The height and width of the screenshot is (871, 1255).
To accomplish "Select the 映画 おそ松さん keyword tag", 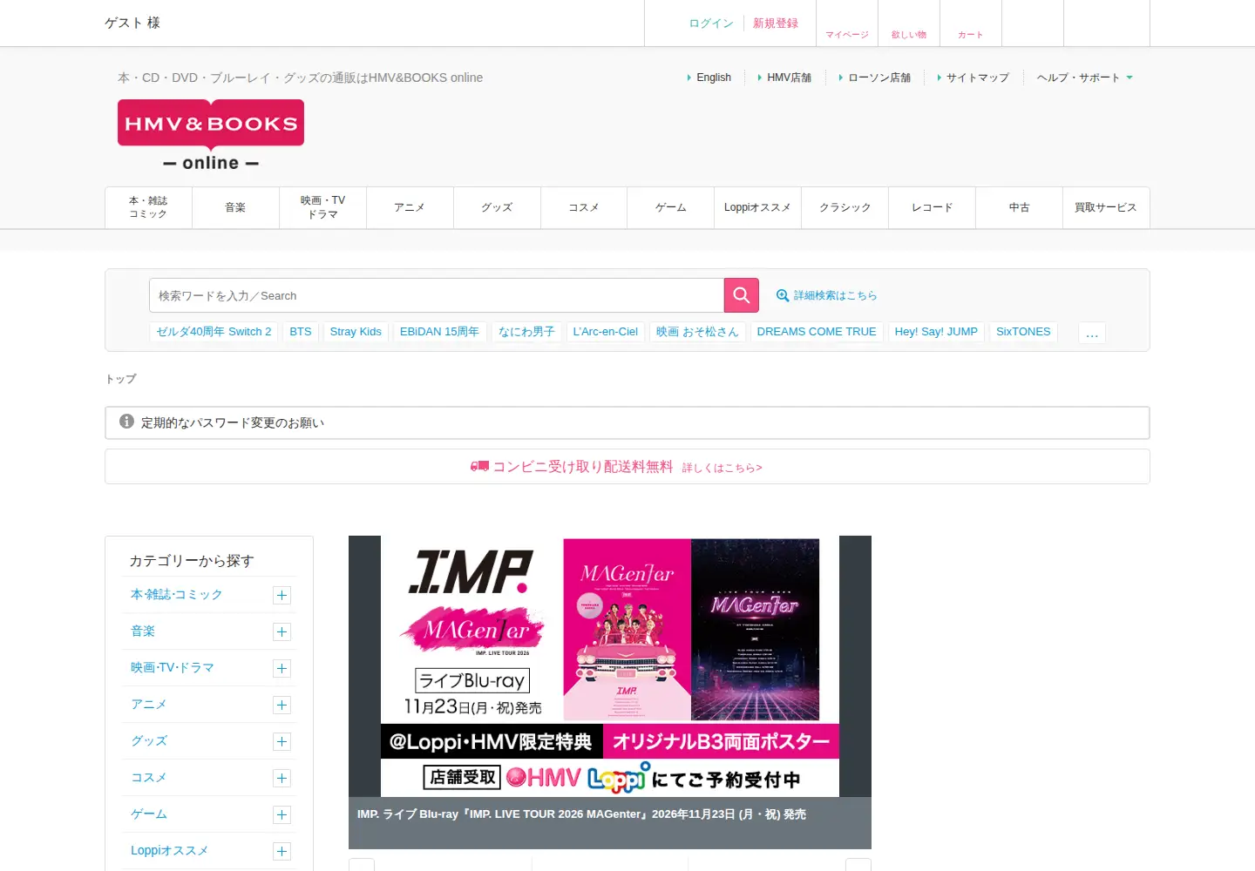I will [697, 332].
